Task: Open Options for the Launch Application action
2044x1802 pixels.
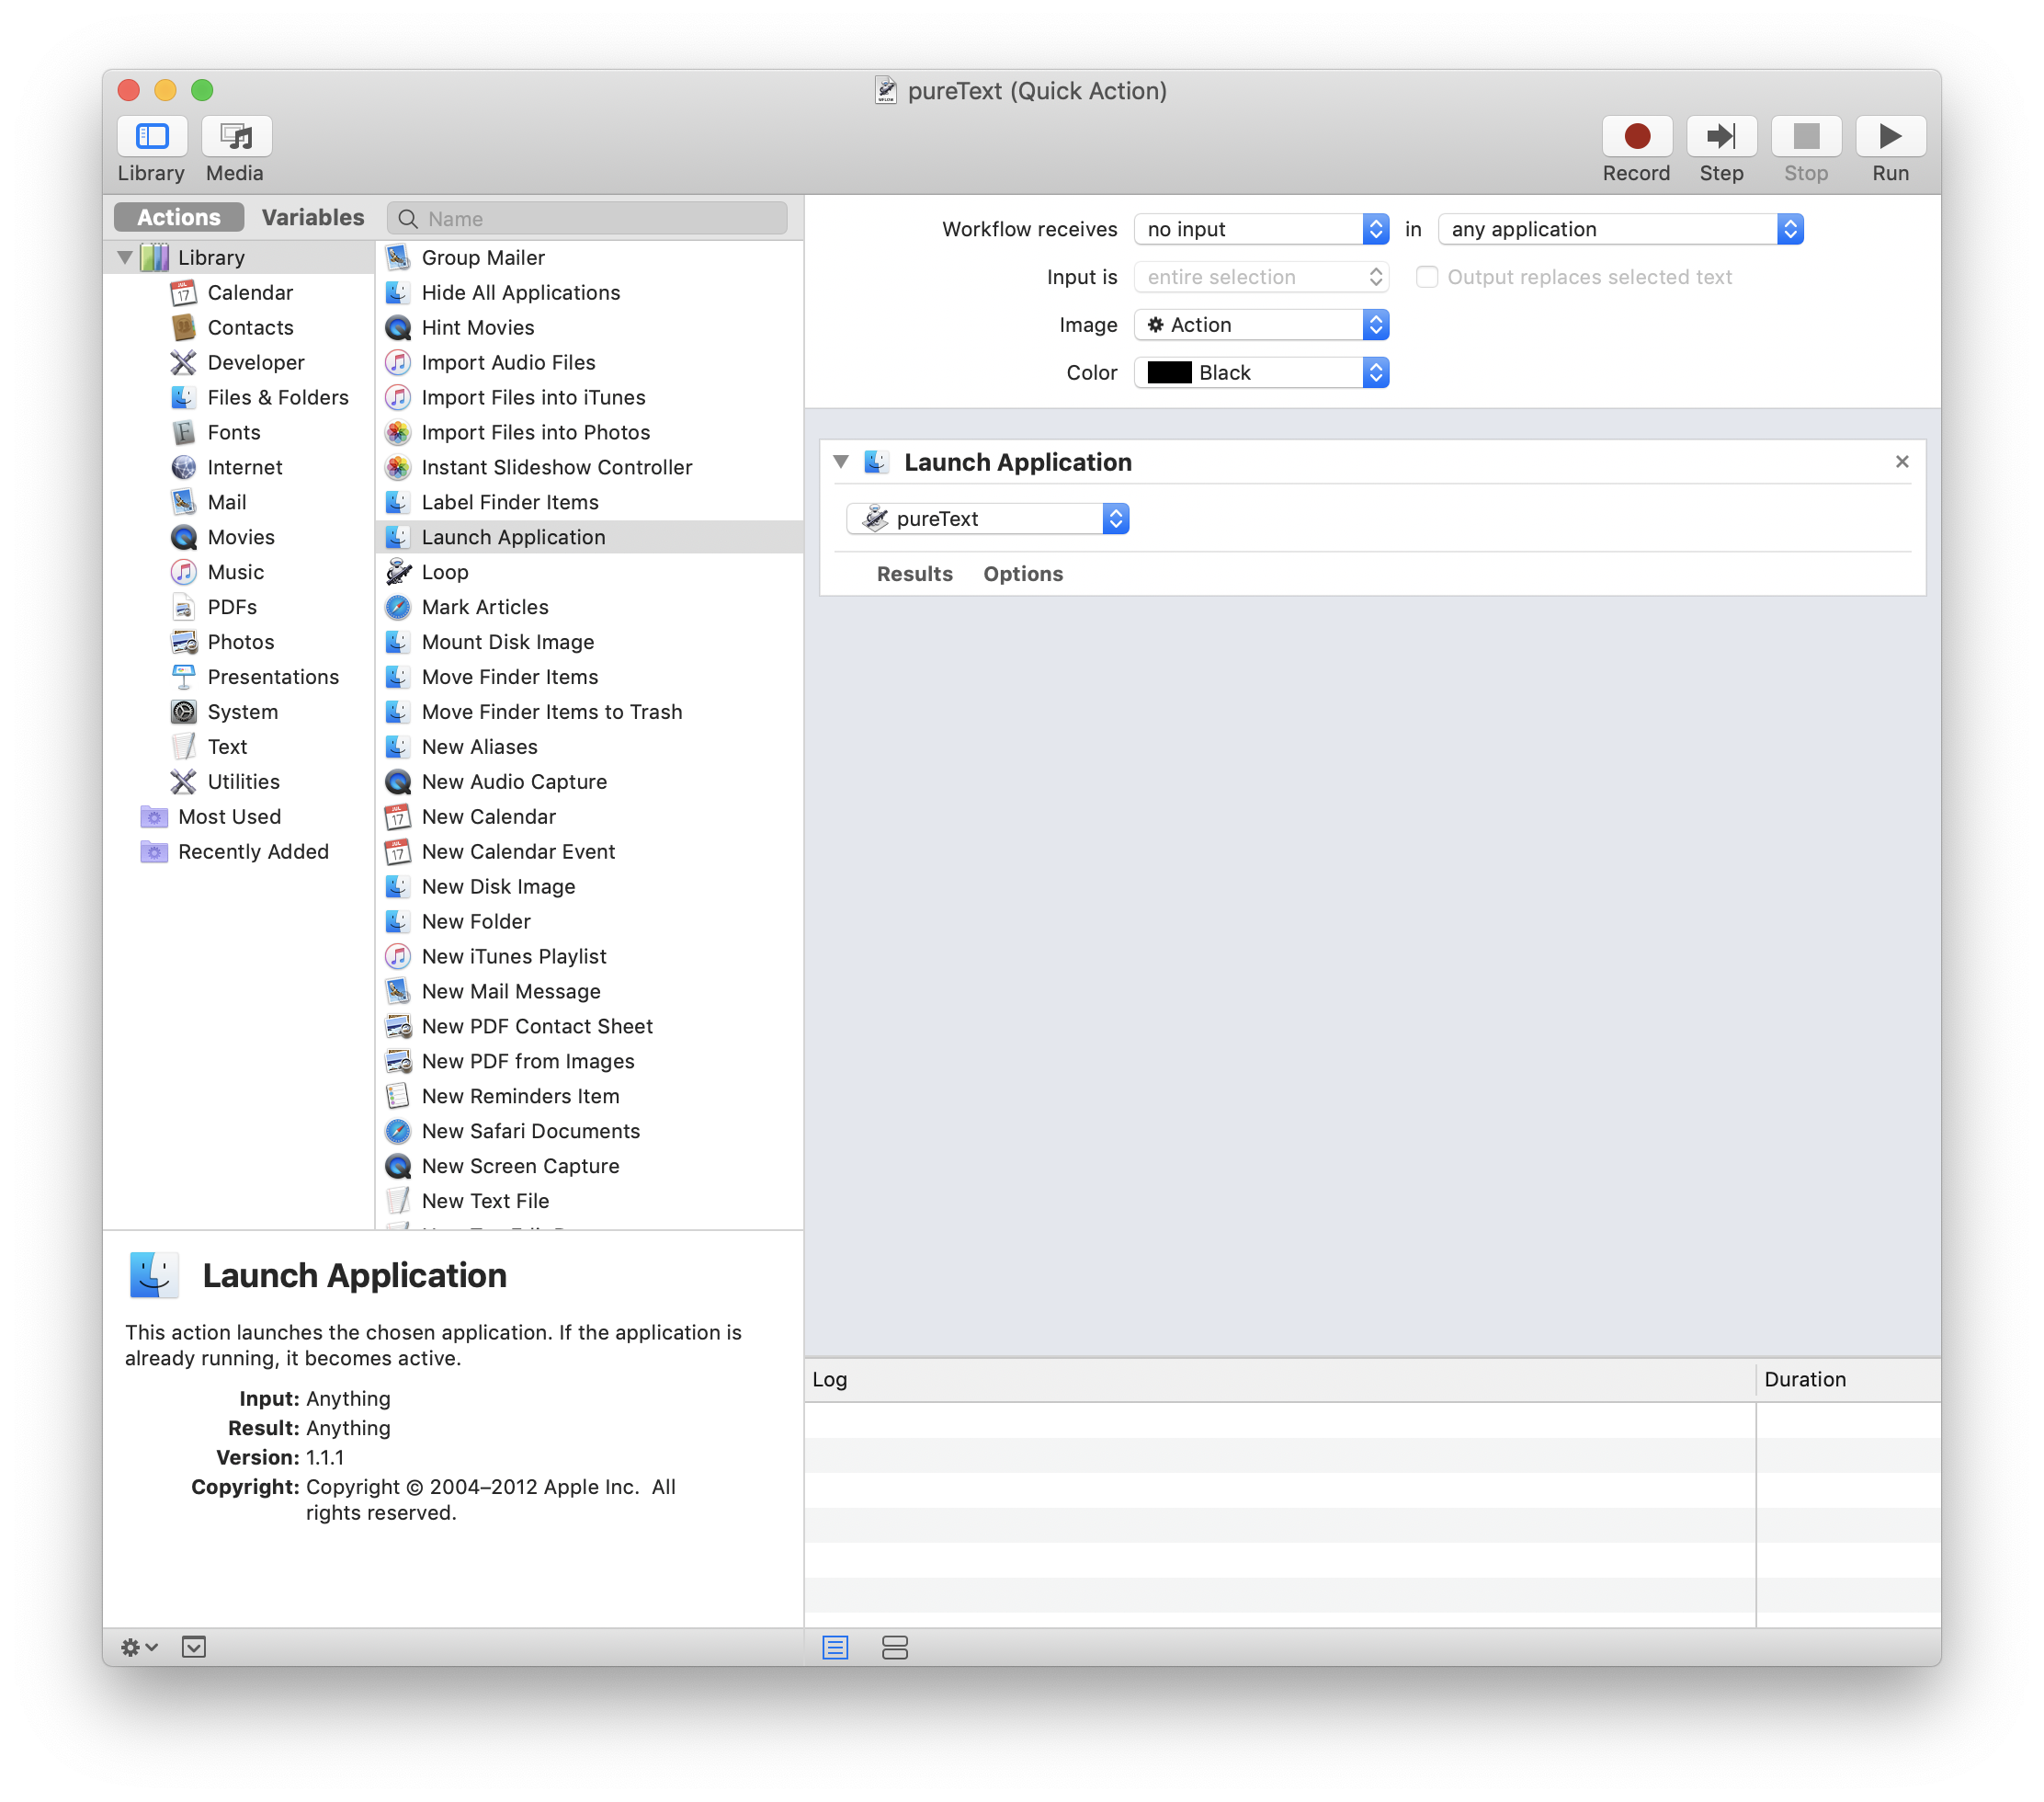Action: (1022, 574)
